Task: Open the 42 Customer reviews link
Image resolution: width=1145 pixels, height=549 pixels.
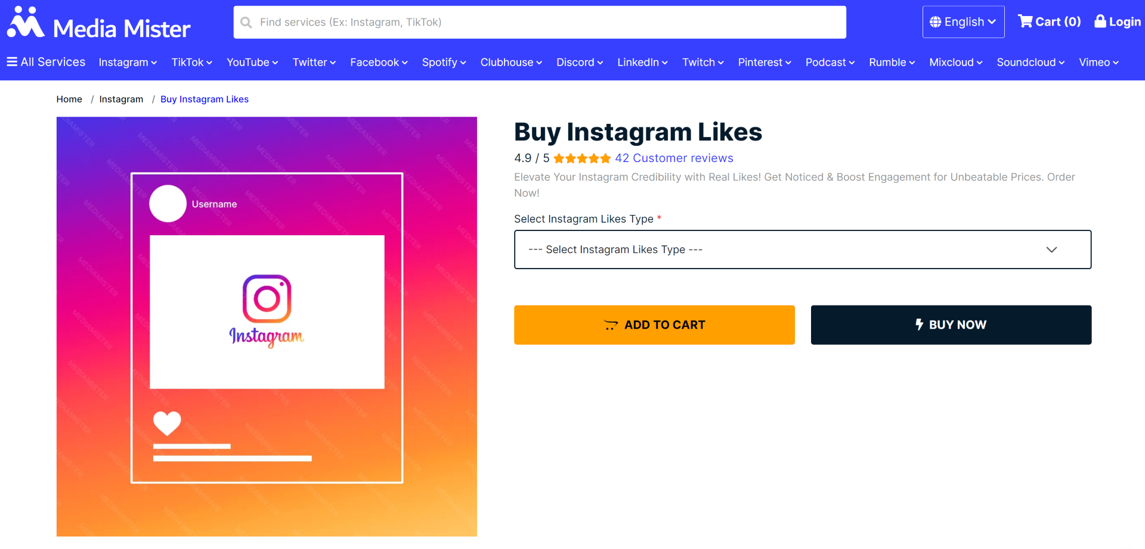Action: click(674, 158)
